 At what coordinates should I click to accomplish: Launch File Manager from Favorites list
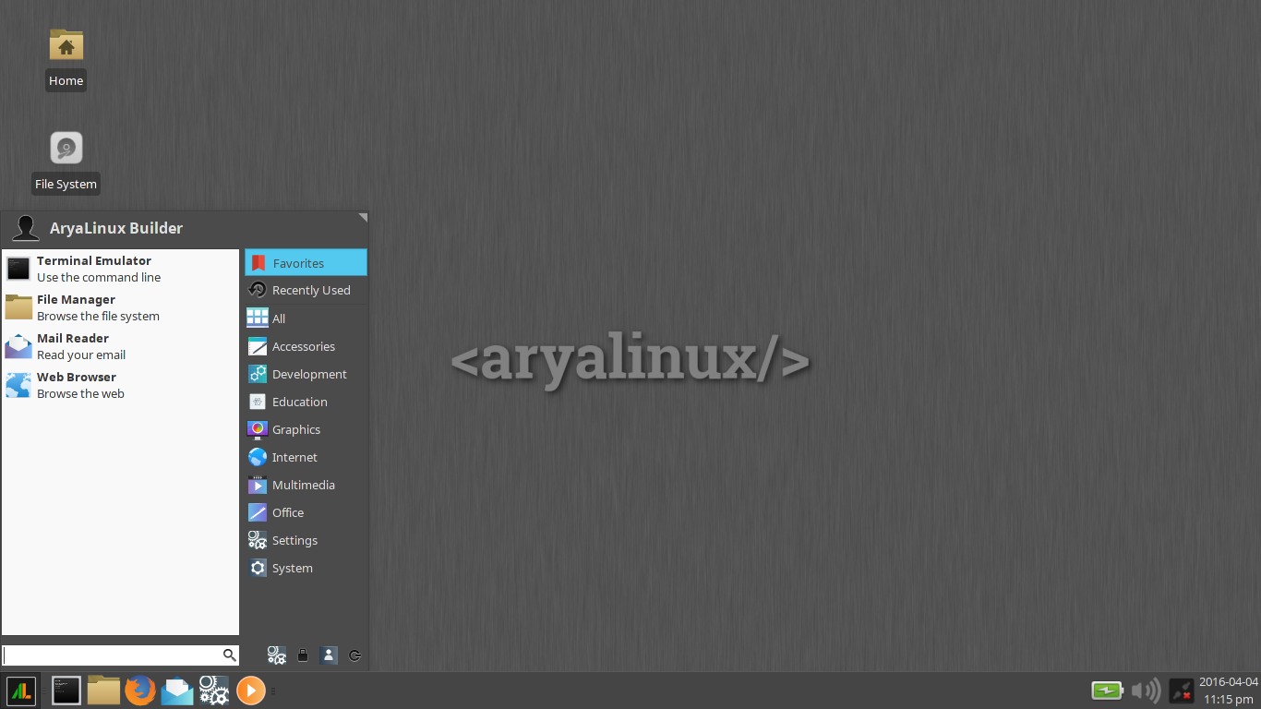point(120,307)
